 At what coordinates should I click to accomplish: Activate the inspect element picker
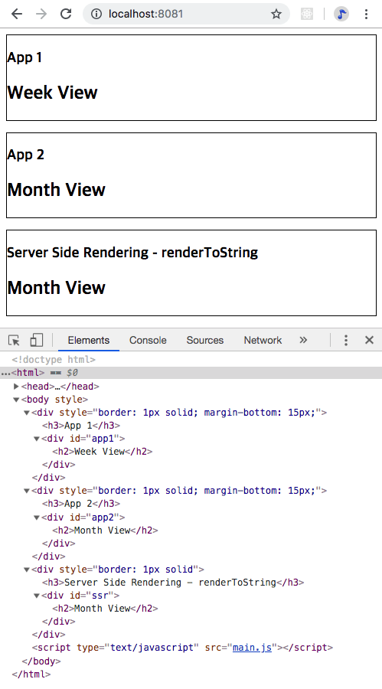14,340
